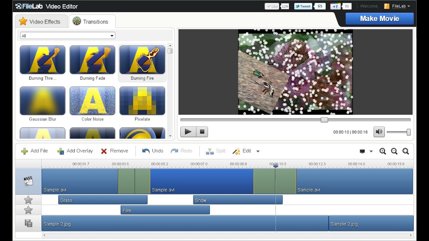
Task: Expand the Edit dropdown arrow
Action: [258, 151]
